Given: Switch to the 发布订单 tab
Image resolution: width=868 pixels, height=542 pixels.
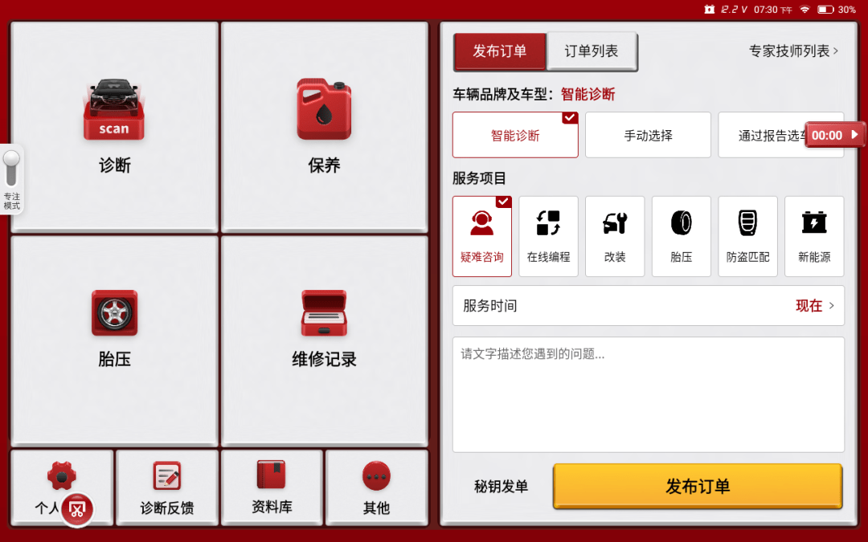Looking at the screenshot, I should click(499, 51).
